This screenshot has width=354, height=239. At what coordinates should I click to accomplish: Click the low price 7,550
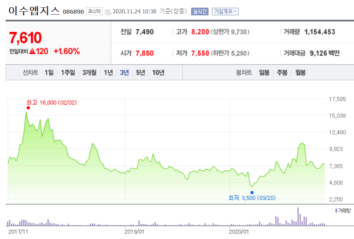pyautogui.click(x=200, y=53)
